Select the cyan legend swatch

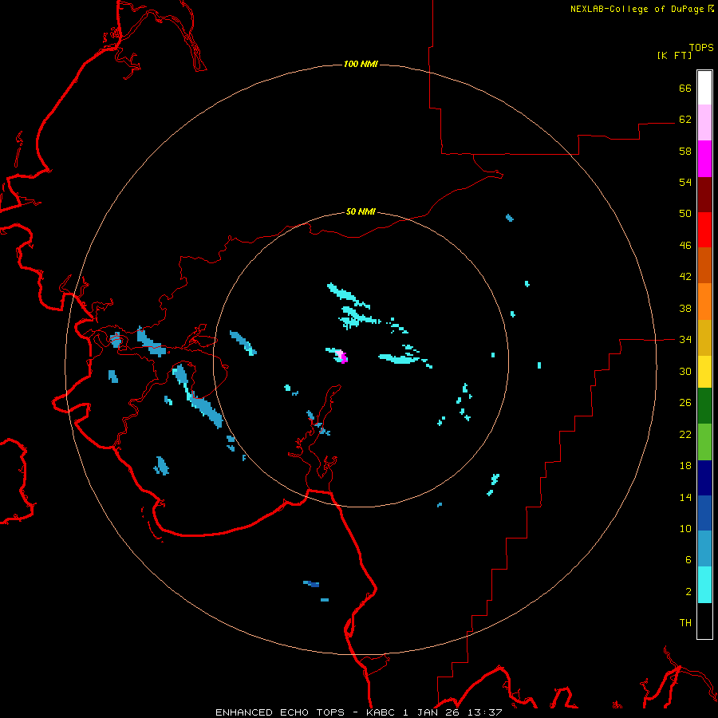pyautogui.click(x=704, y=585)
